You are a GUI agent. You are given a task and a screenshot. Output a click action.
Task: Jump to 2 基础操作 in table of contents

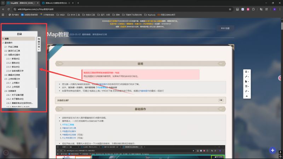coord(7,43)
